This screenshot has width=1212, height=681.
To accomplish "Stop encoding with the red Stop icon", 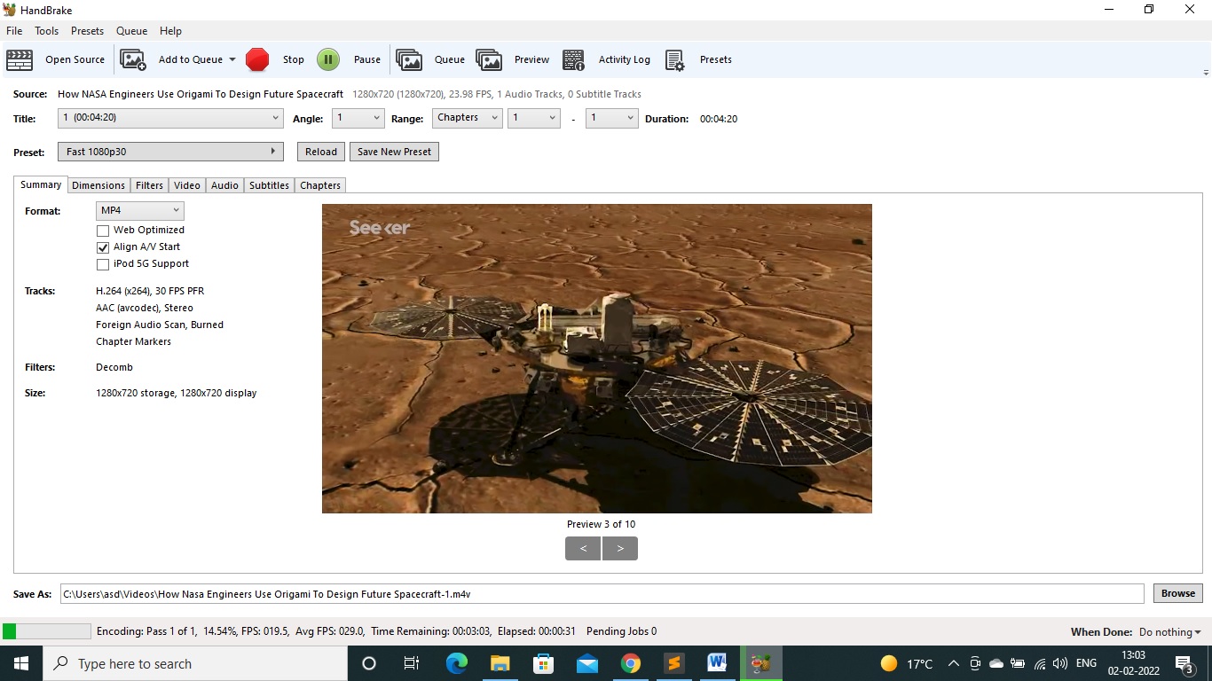I will [257, 59].
